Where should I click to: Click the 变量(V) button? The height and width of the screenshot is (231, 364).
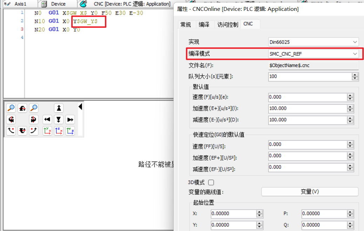point(310,192)
